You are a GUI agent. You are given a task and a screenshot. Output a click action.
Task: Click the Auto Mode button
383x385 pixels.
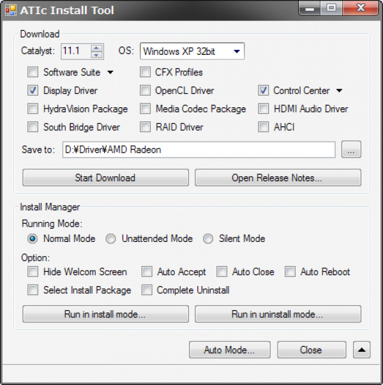(230, 350)
